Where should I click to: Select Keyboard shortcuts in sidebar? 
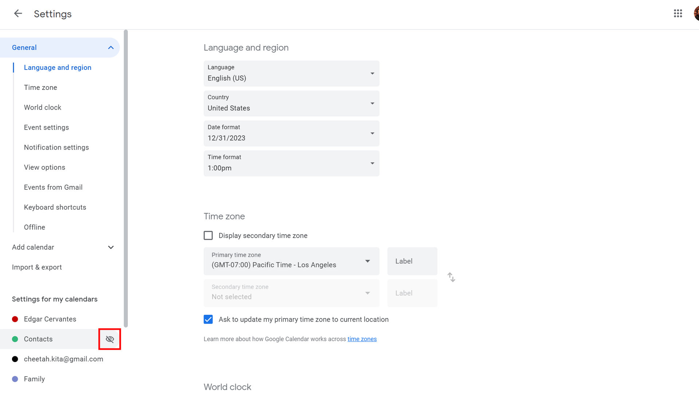pos(55,207)
